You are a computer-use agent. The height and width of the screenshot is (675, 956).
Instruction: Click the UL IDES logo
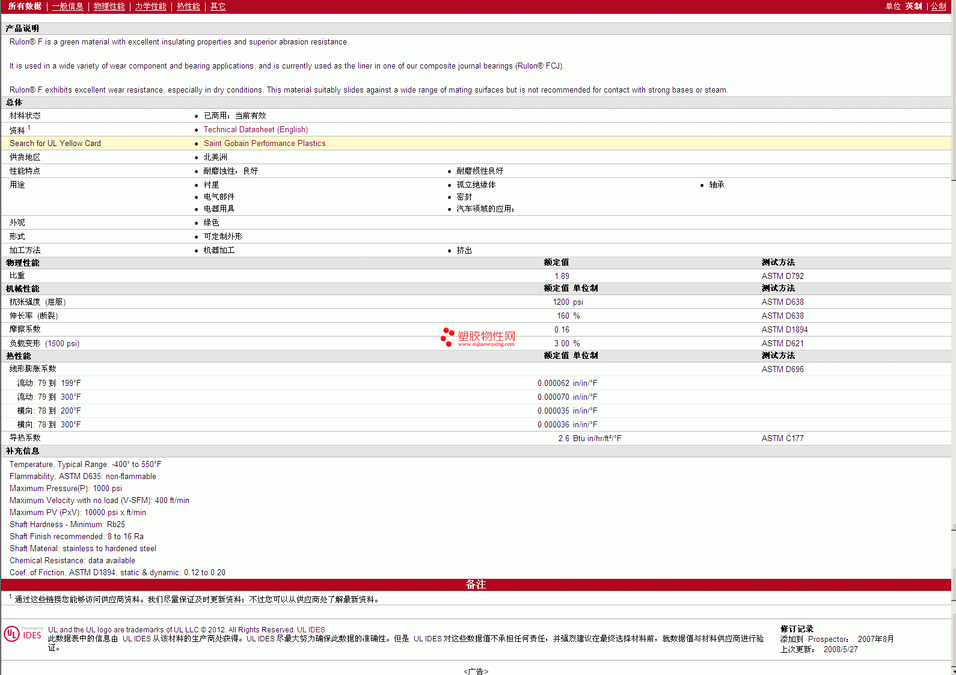[x=23, y=634]
